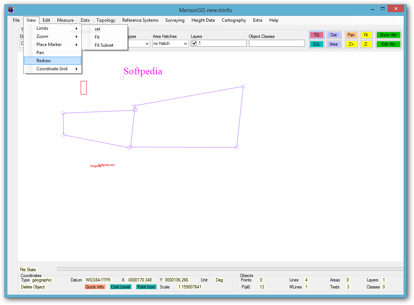Select Fit Subset in the submenu
This screenshot has height=305, width=414.
coord(105,45)
